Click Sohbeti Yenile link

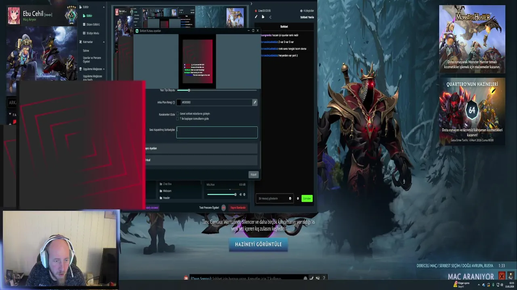tap(307, 17)
